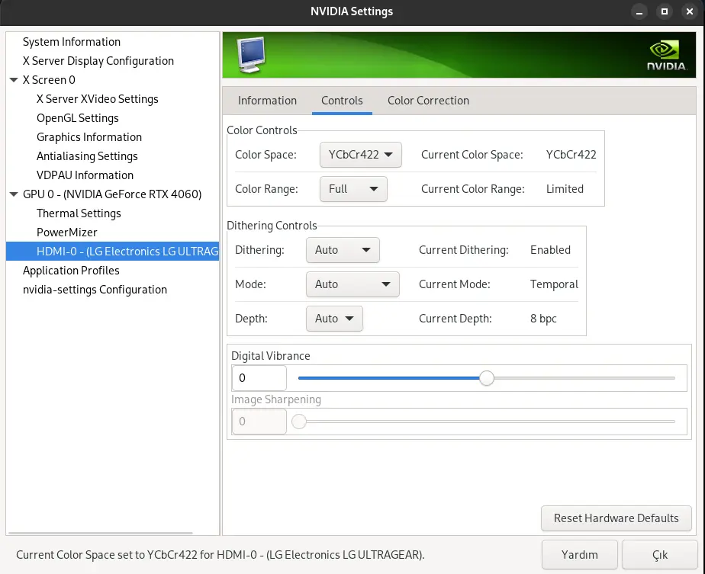Click the status bar color space message
The image size is (705, 574).
pyautogui.click(x=221, y=555)
